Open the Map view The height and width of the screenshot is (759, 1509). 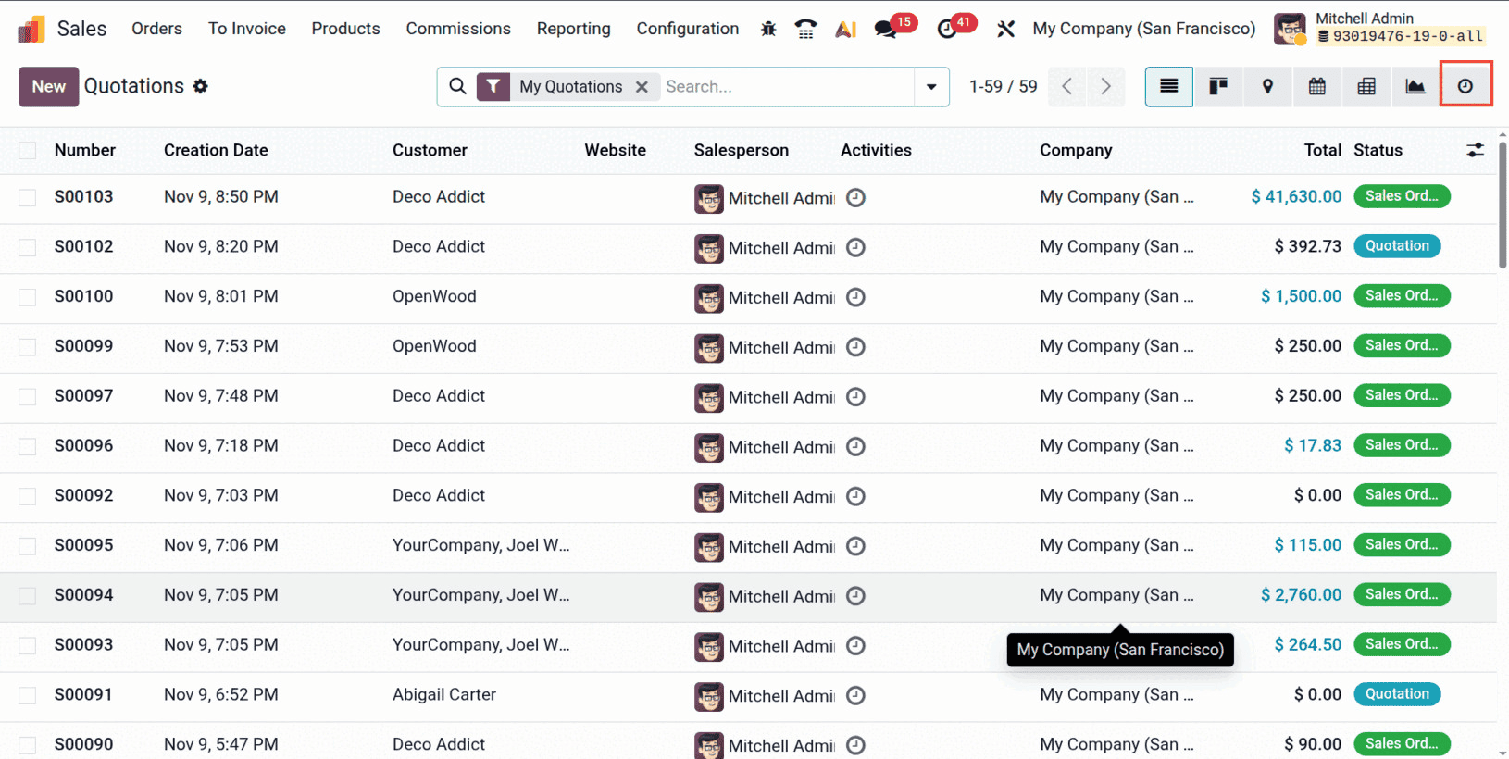tap(1267, 86)
